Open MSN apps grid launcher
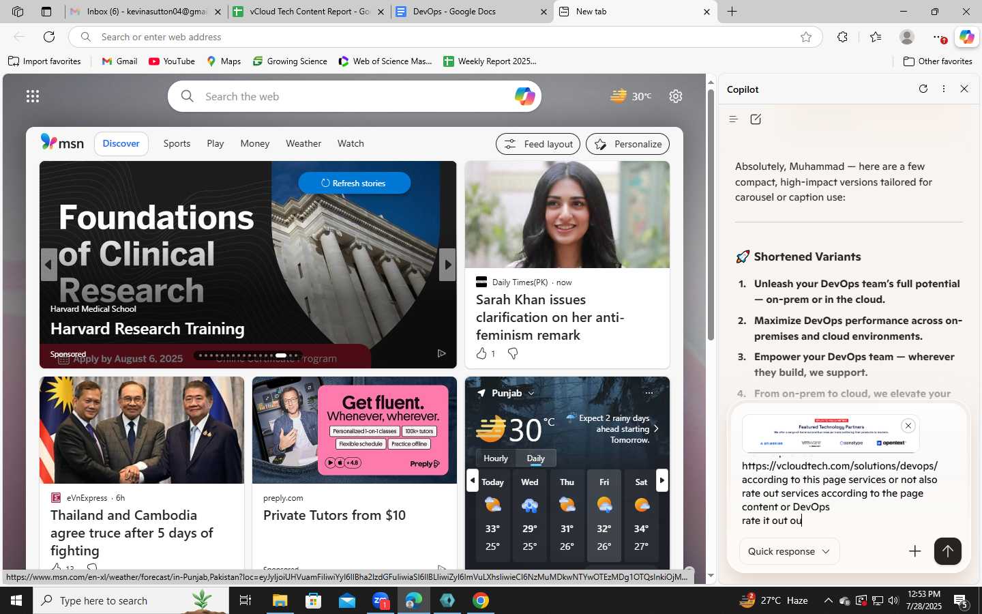The image size is (982, 614). point(33,96)
